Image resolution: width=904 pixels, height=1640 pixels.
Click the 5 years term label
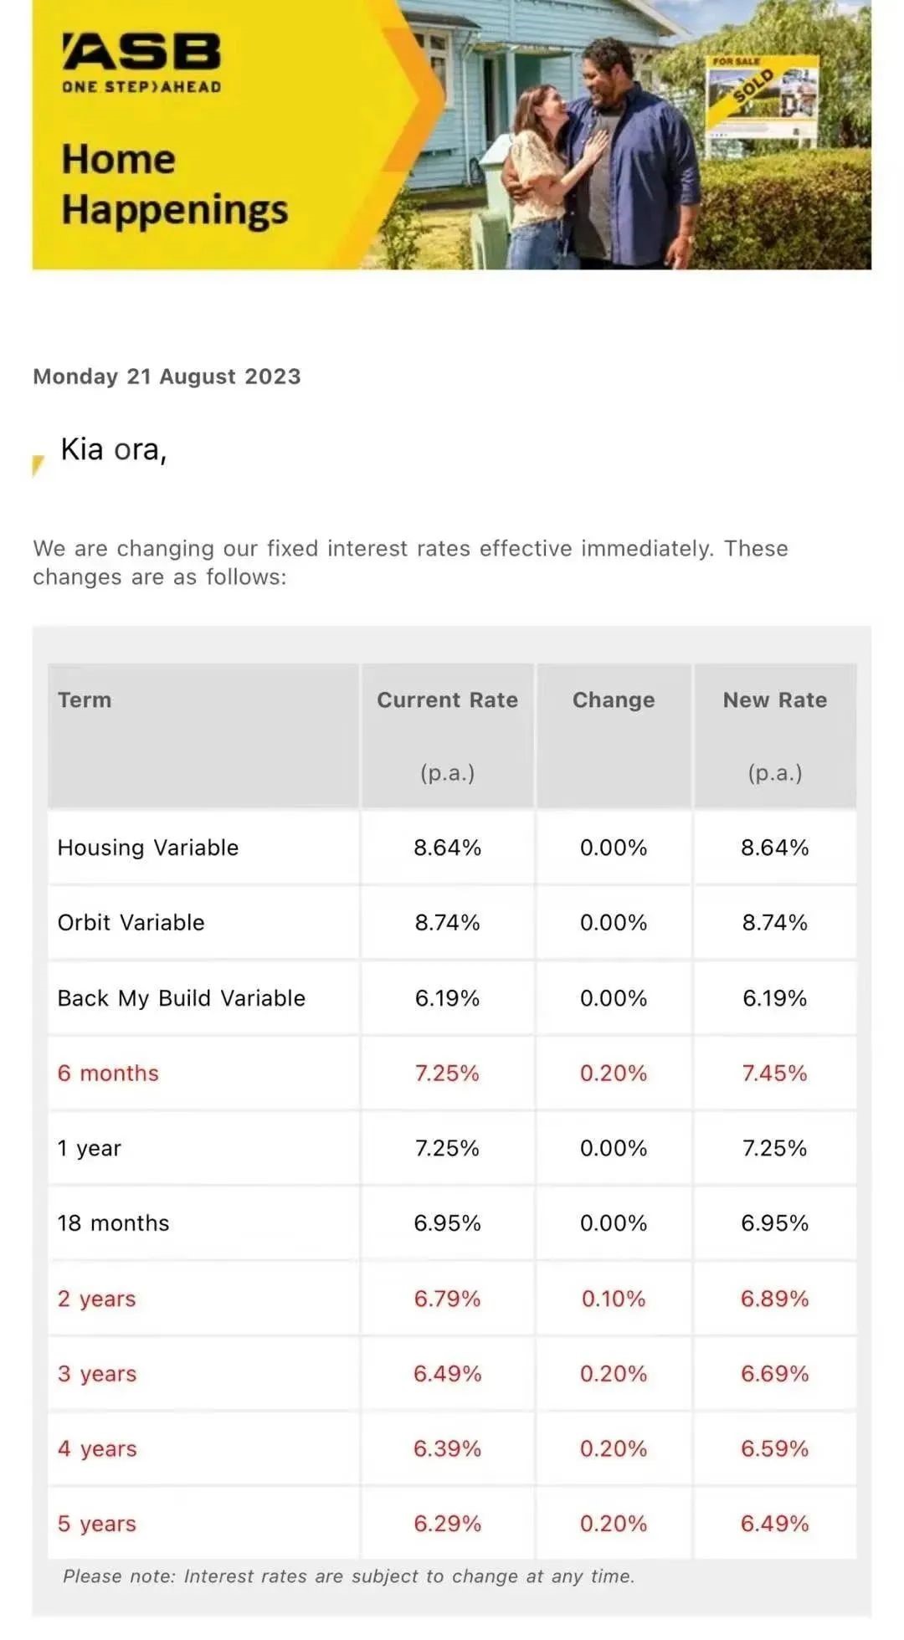[97, 1524]
